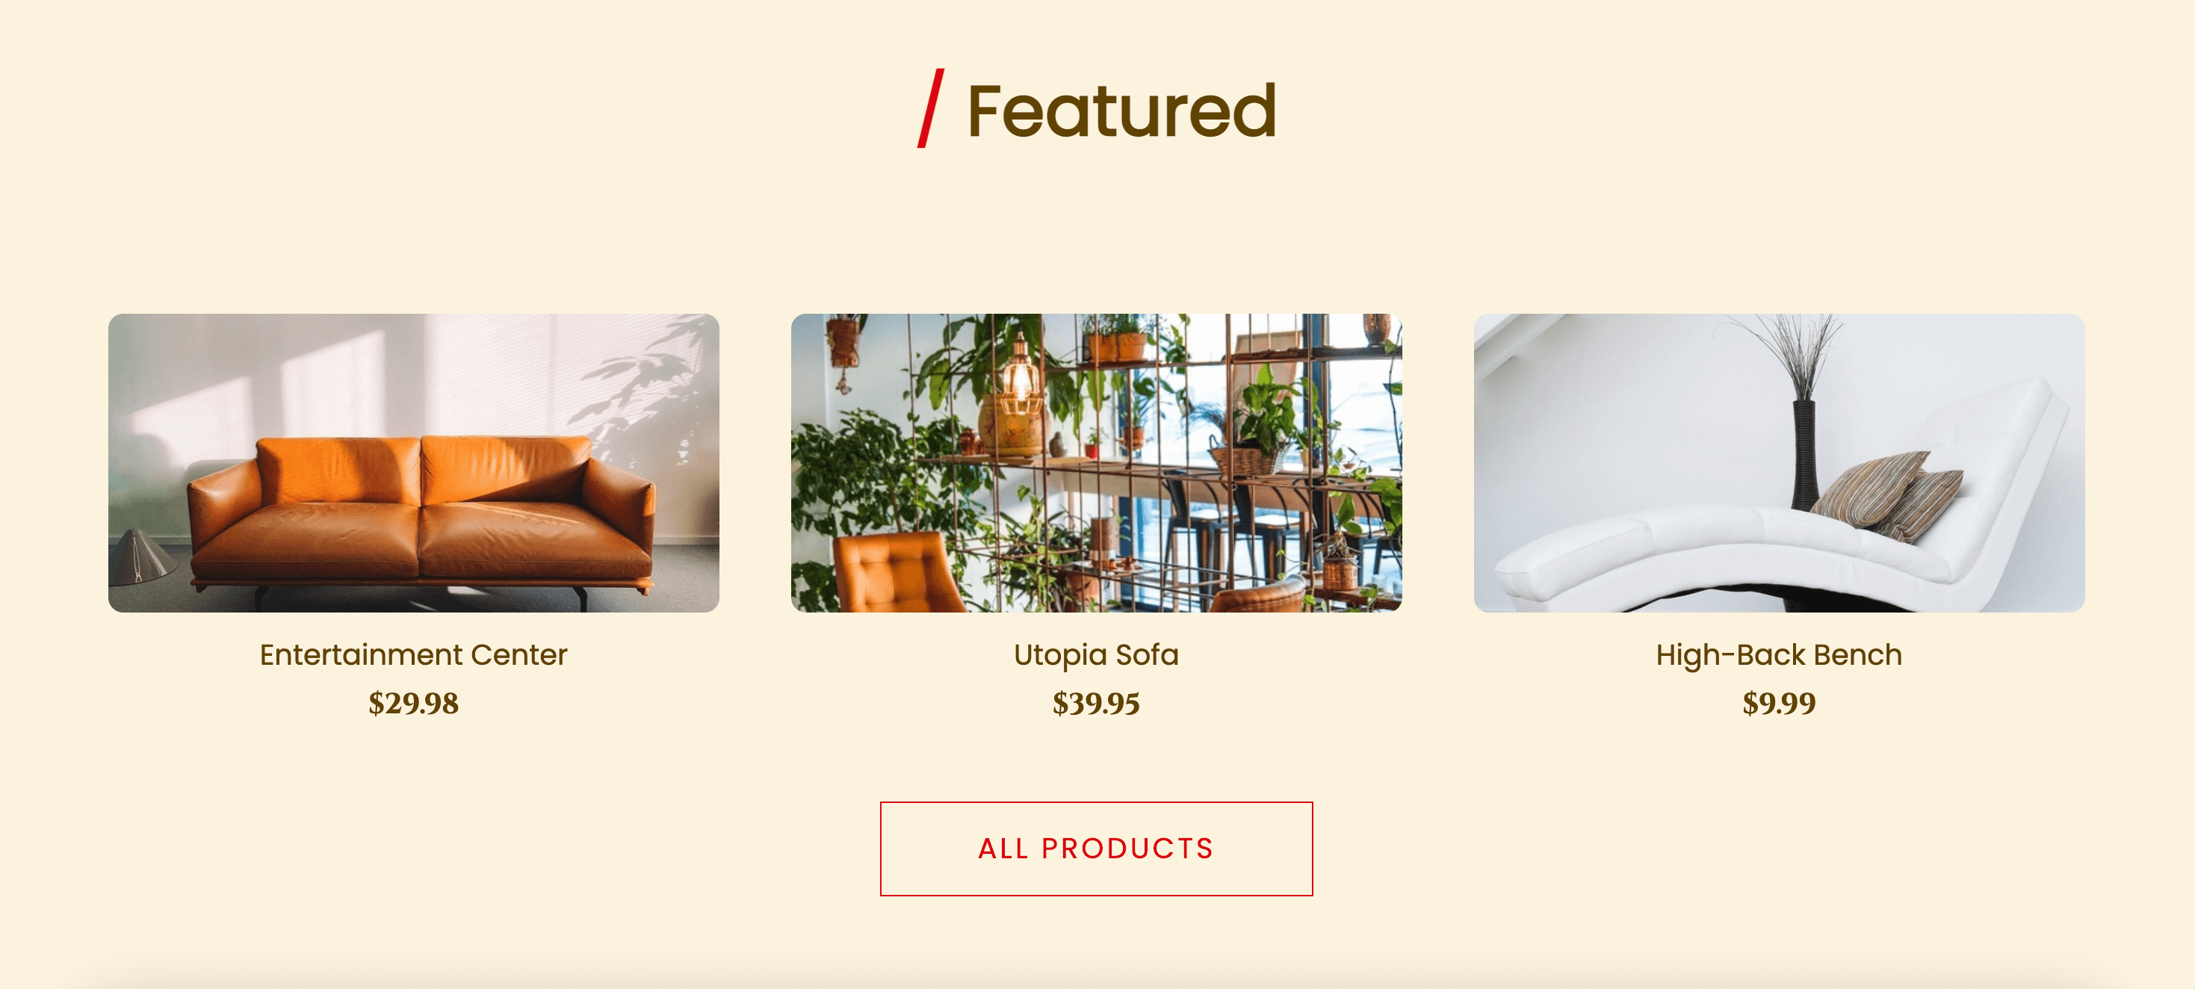Open the High-Back Bench product photo
Image resolution: width=2195 pixels, height=989 pixels.
click(1779, 462)
